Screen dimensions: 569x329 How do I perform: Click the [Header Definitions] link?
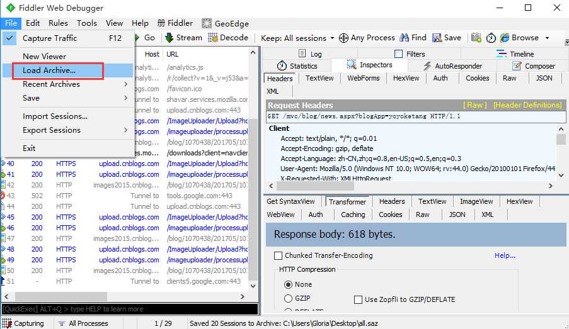(x=527, y=105)
